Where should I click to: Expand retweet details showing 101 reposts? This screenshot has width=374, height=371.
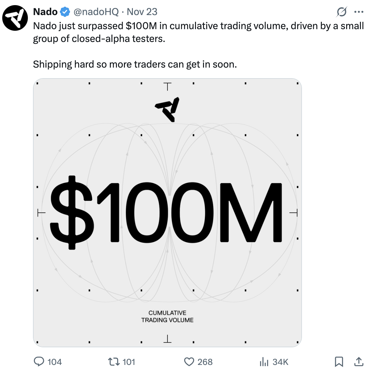click(129, 362)
